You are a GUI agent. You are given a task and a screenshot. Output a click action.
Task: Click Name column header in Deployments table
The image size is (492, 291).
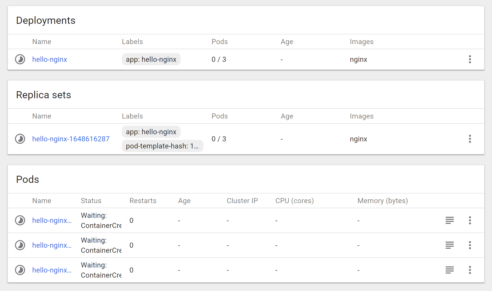pos(42,42)
